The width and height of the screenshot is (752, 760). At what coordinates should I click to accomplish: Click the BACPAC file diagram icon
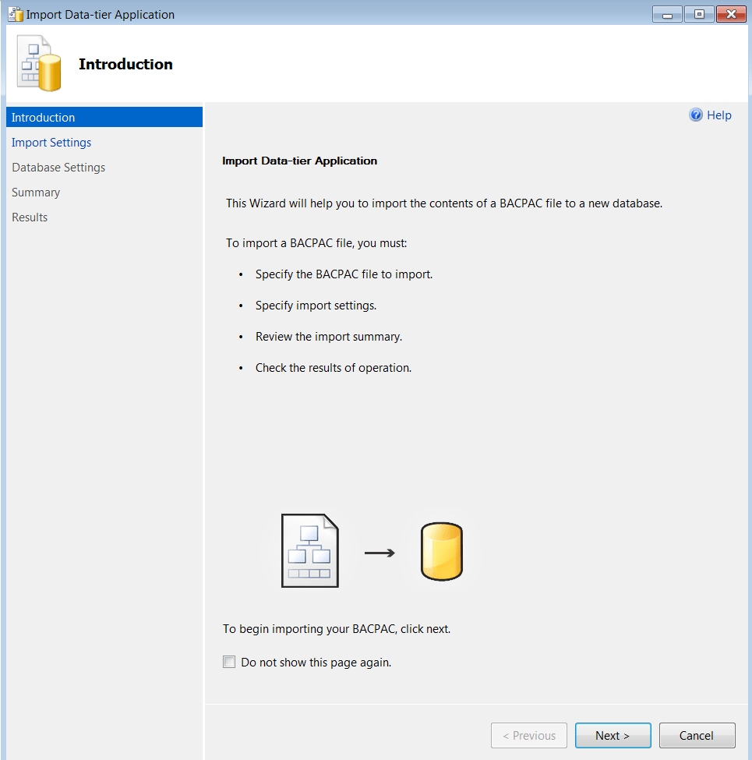pos(310,550)
